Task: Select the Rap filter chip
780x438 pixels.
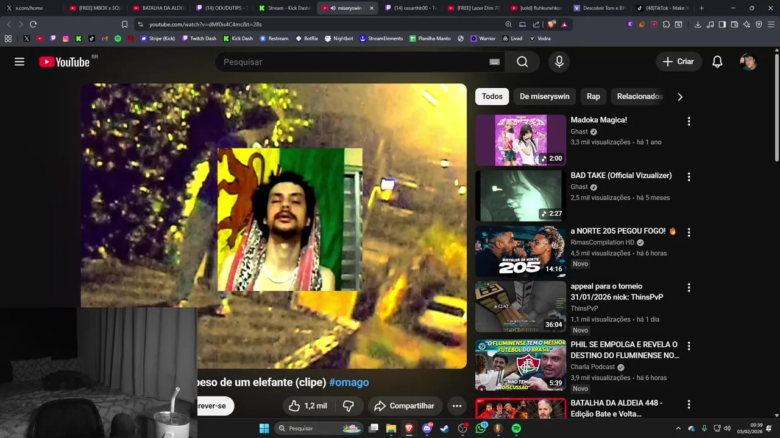Action: 593,96
